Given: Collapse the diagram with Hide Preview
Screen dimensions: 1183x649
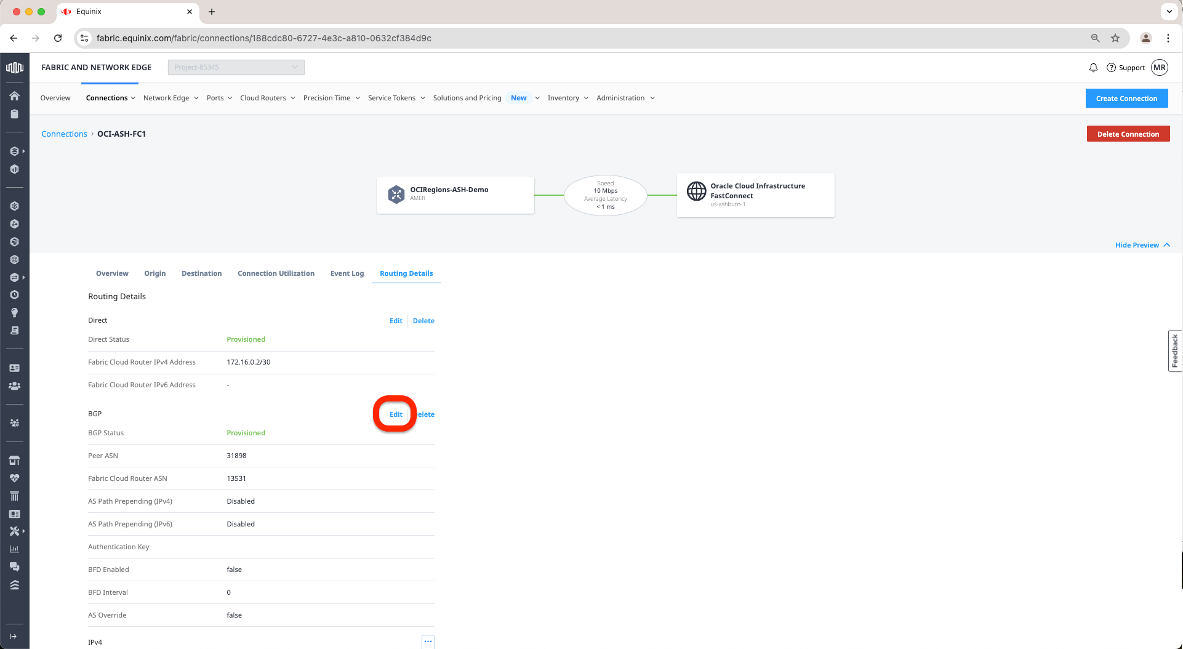Looking at the screenshot, I should 1142,245.
